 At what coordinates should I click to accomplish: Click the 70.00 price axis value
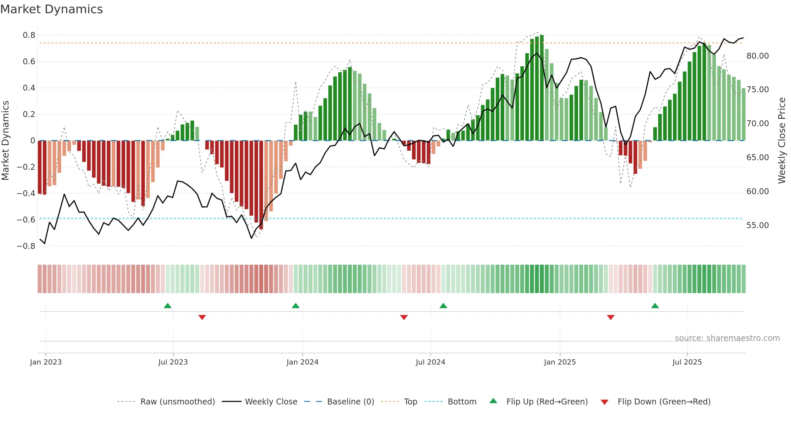758,124
